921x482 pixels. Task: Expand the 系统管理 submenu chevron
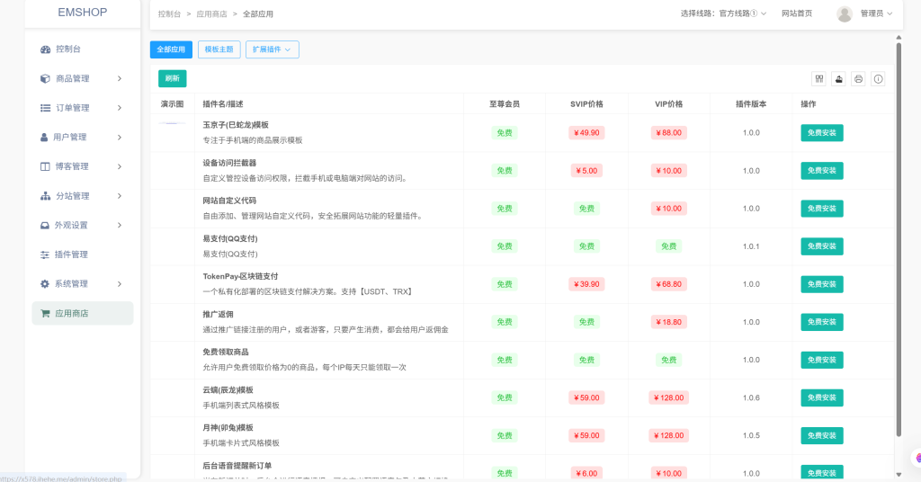(120, 284)
